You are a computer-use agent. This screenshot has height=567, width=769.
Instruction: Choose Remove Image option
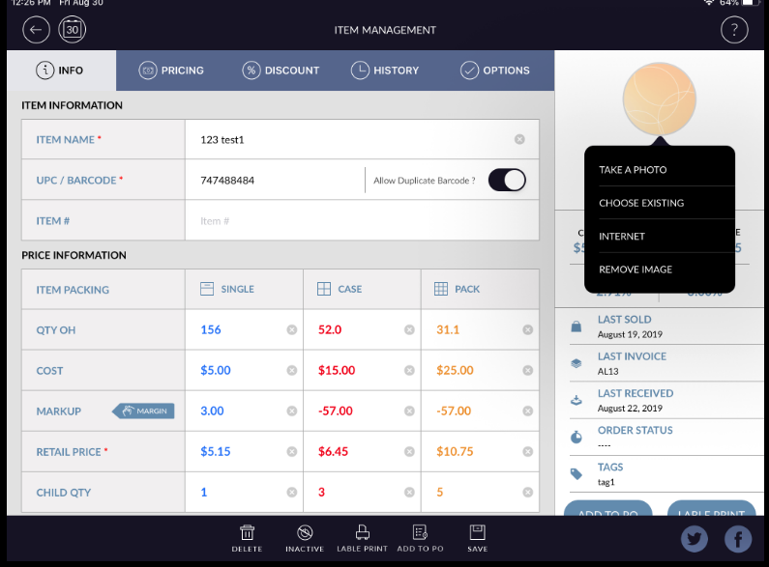636,269
